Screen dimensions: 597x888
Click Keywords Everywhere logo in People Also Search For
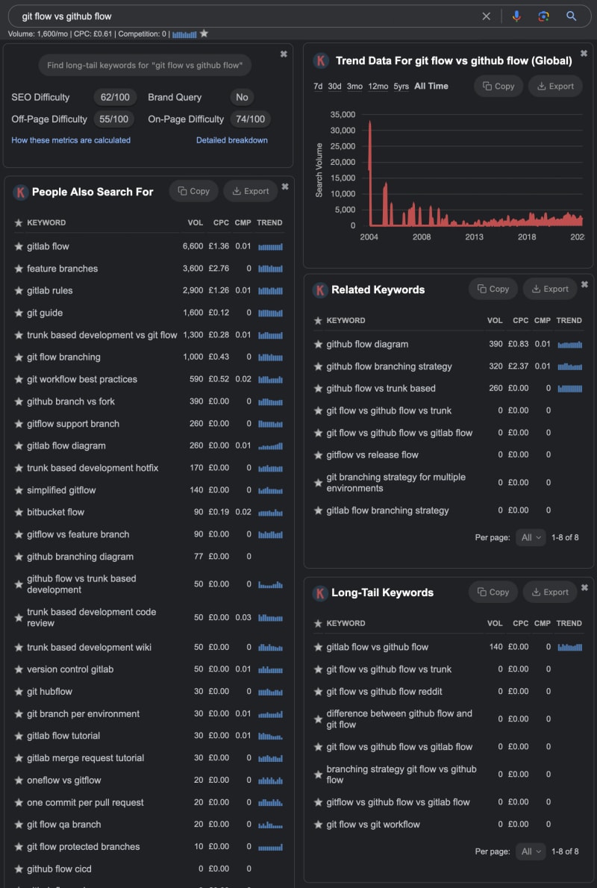tap(20, 192)
